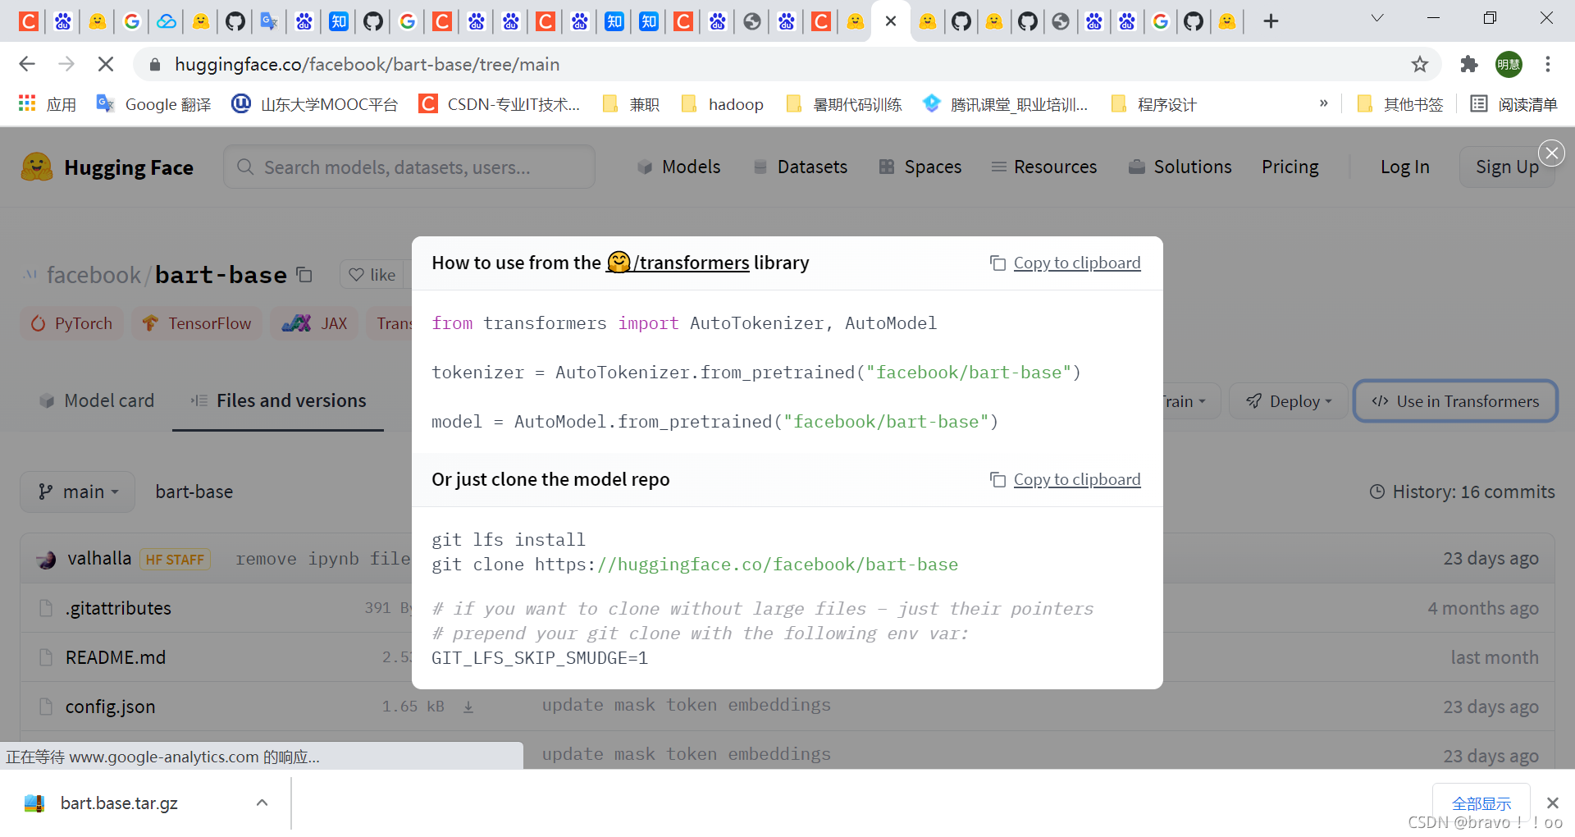The width and height of the screenshot is (1575, 837).
Task: Click the browser forward arrow
Action: (66, 64)
